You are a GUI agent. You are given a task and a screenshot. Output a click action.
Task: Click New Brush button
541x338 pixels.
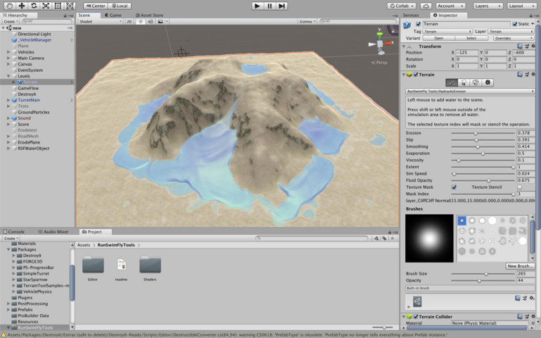click(520, 266)
